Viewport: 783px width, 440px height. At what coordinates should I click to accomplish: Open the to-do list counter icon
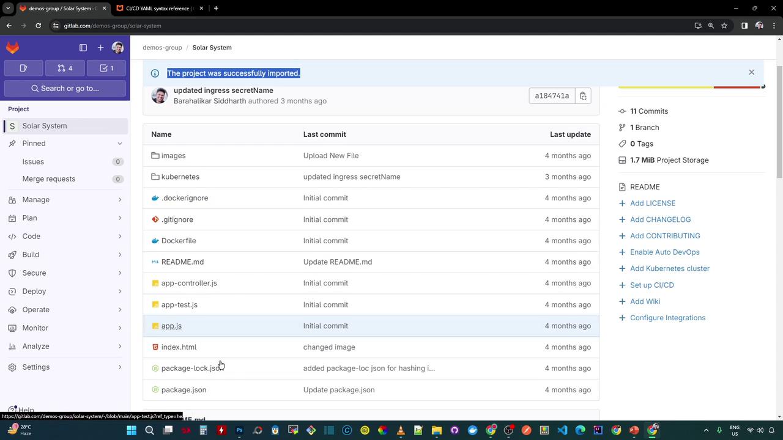pyautogui.click(x=106, y=68)
